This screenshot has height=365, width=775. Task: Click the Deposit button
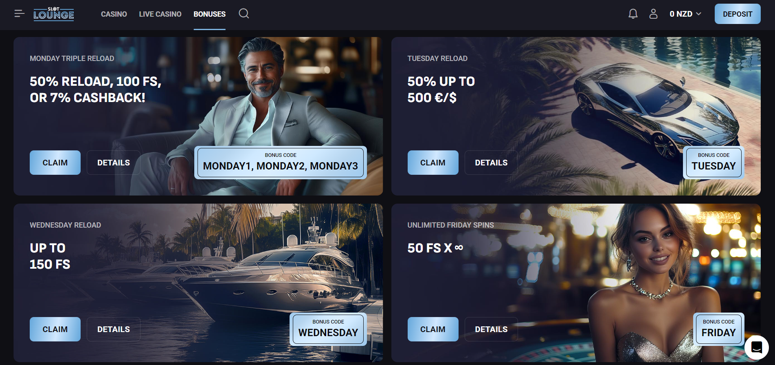[738, 14]
